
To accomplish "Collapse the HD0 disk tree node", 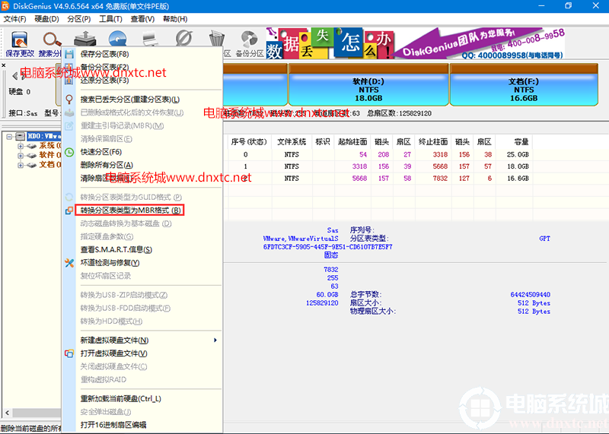I will pyautogui.click(x=9, y=137).
